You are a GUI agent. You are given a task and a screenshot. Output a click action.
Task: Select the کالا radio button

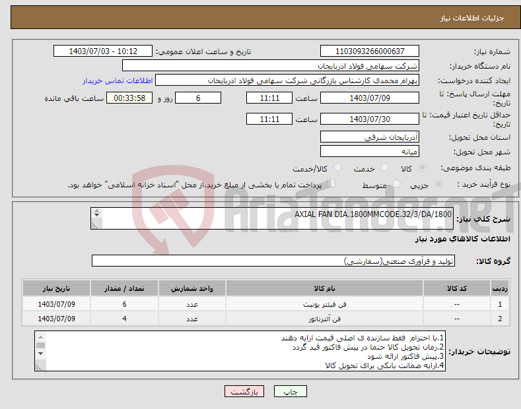point(422,168)
